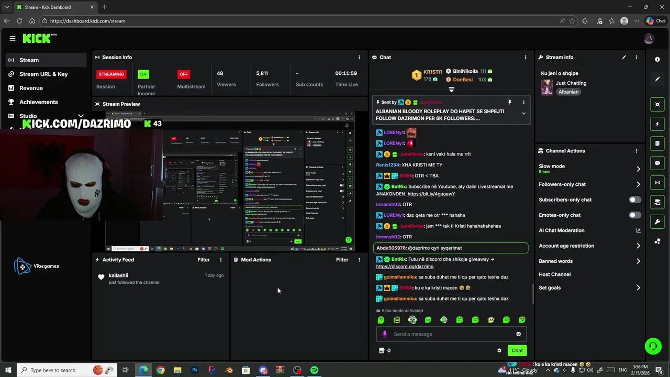Open Session Info panel options menu

tap(359, 57)
